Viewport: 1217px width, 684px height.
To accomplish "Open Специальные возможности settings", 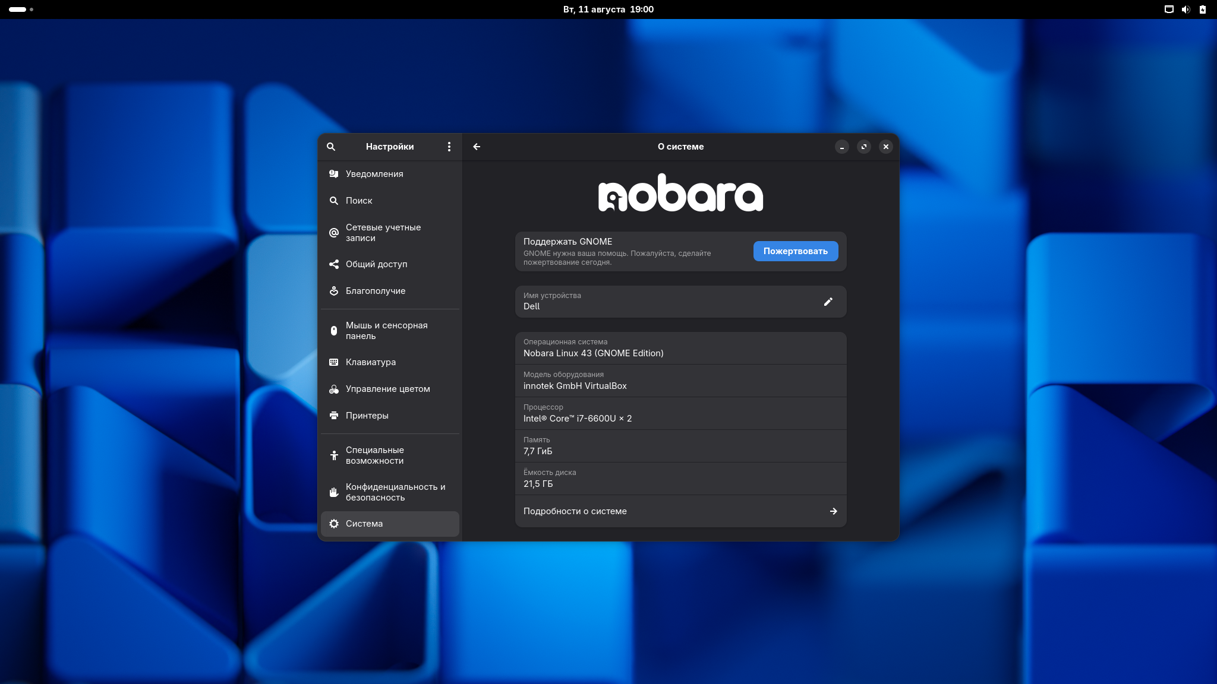I will (390, 455).
